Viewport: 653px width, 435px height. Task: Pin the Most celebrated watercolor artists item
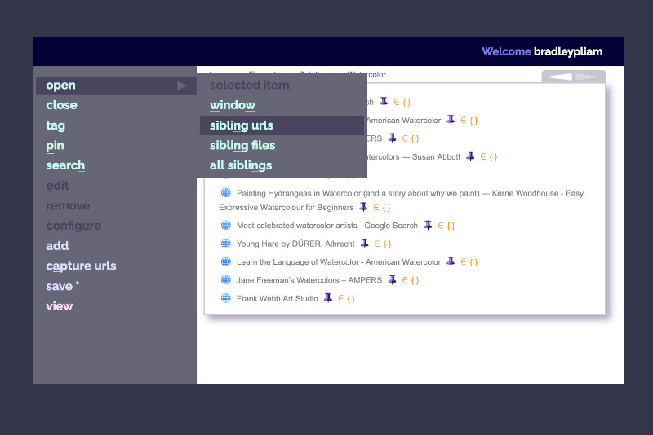(428, 225)
